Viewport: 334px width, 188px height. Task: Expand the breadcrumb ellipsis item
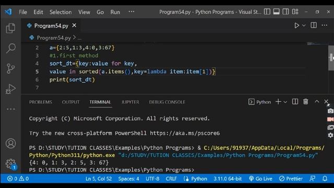(x=79, y=38)
